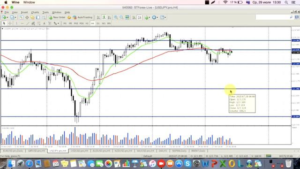Open Spotlight search in menu bar

[x=286, y=2]
